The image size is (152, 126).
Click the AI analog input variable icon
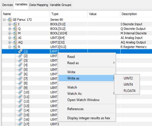point(15,38)
